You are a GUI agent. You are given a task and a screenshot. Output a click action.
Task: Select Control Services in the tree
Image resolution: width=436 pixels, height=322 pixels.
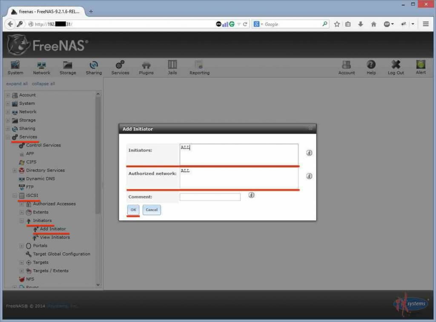pos(43,145)
